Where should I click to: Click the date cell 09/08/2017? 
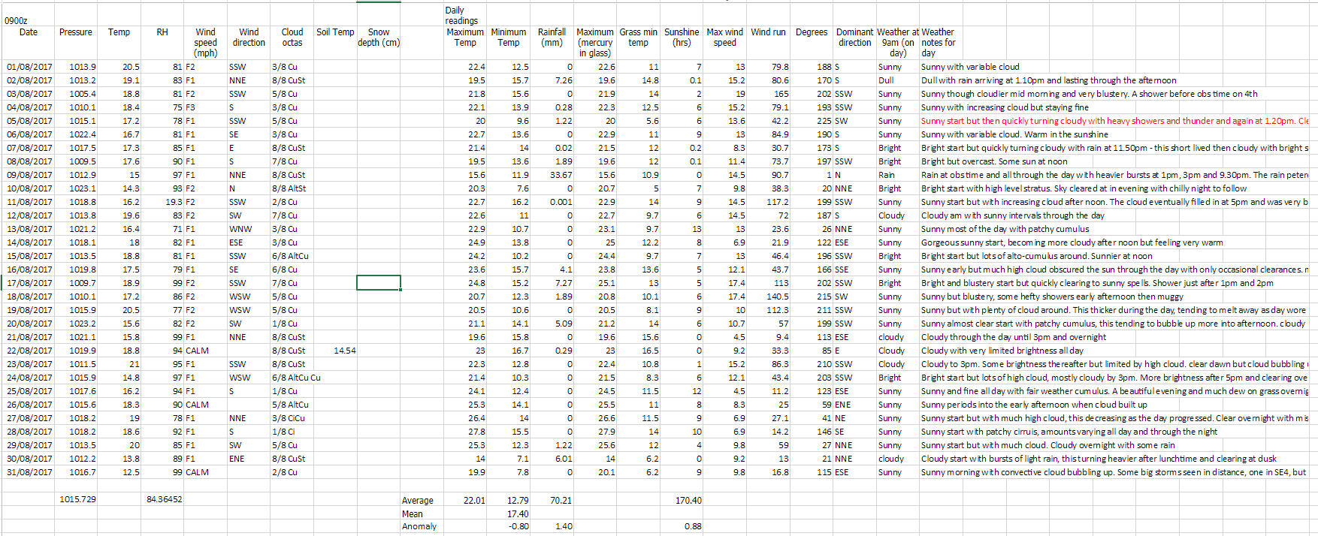(29, 175)
